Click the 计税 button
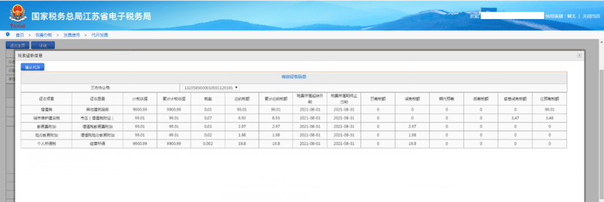Screen dimensions: 604x202 pos(43,45)
